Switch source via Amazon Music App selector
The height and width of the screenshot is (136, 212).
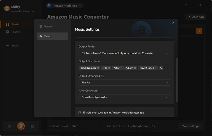pyautogui.click(x=65, y=6)
